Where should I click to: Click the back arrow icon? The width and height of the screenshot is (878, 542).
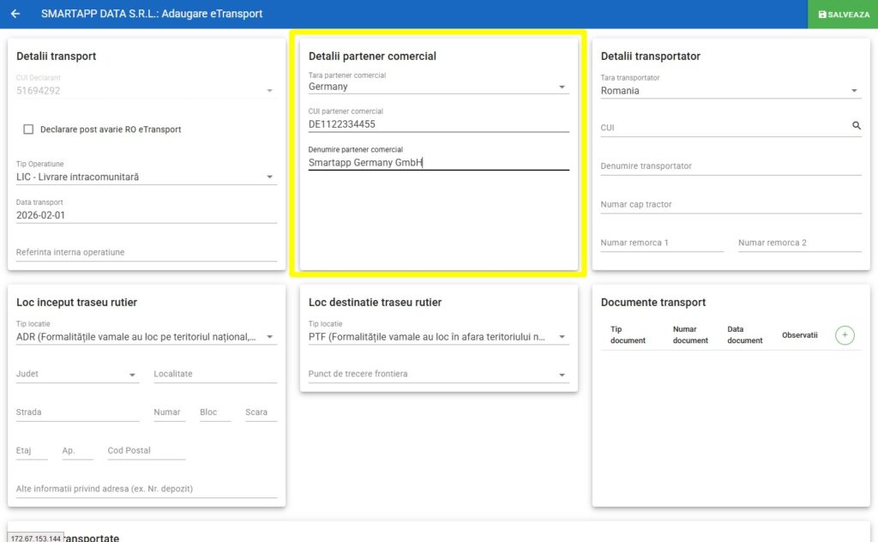(15, 15)
